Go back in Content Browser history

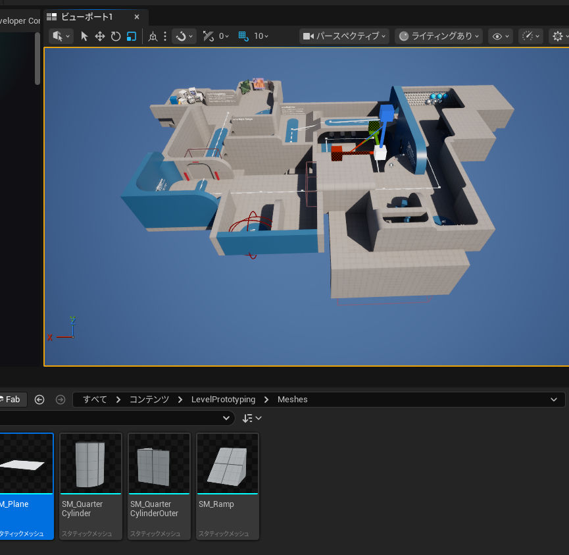point(39,400)
